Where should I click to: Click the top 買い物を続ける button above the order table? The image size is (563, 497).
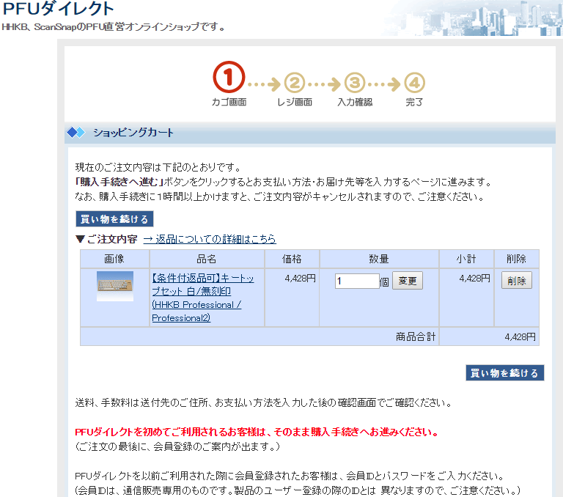pos(114,218)
